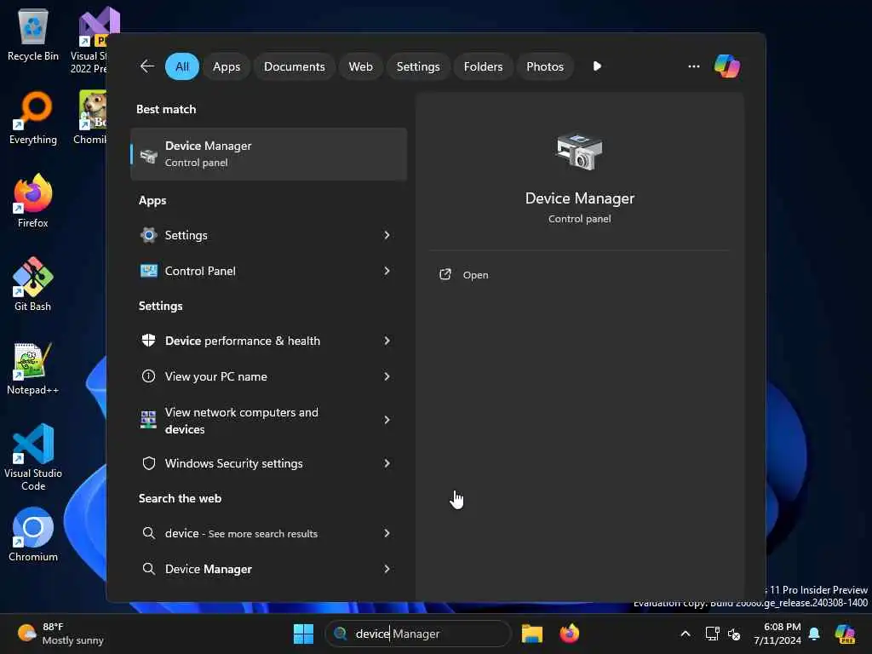Viewport: 872px width, 654px height.
Task: Click the muted volume tray icon
Action: 734,634
